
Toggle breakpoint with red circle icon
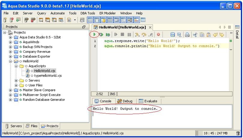pos(158,34)
